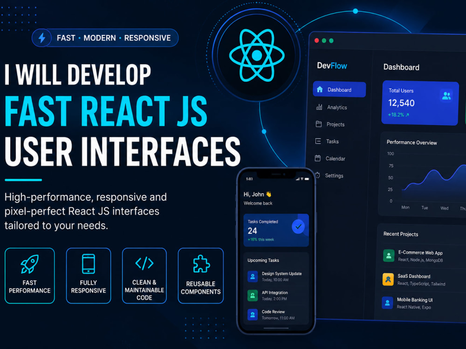Image resolution: width=466 pixels, height=349 pixels.
Task: Click the phone icon above Fully Responsive
Action: tap(88, 263)
